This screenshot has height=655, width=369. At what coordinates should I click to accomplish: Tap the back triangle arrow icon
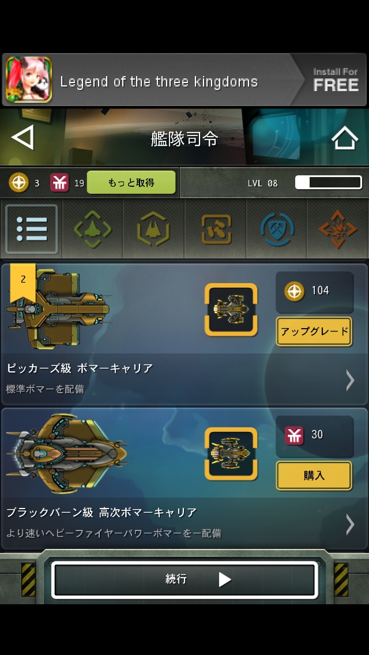(22, 138)
